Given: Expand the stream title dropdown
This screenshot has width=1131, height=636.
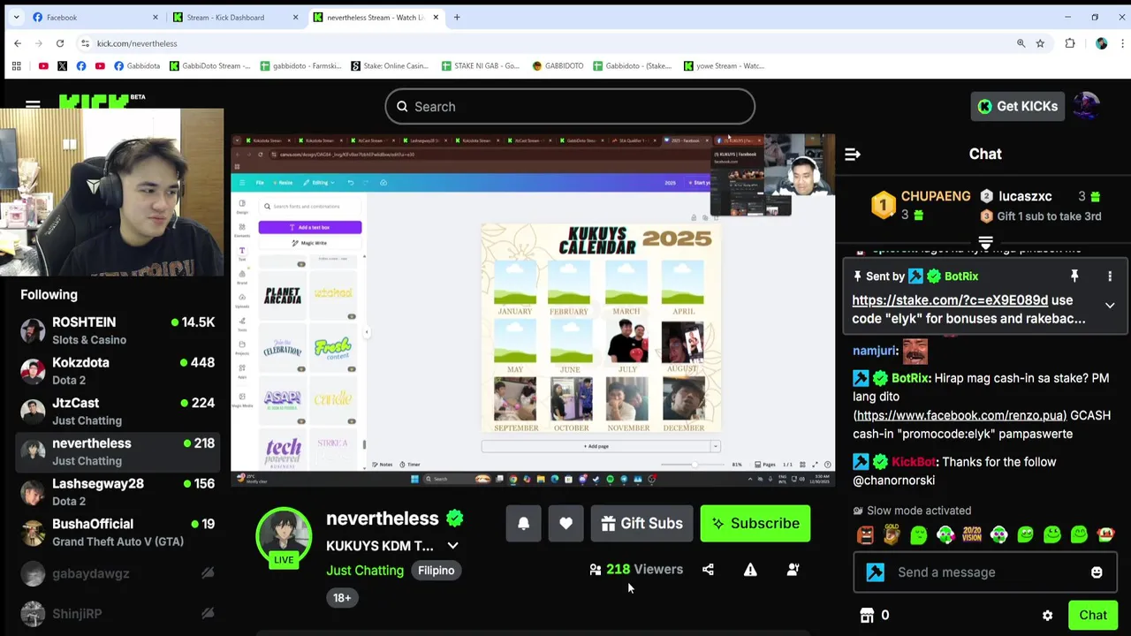Looking at the screenshot, I should pyautogui.click(x=452, y=546).
